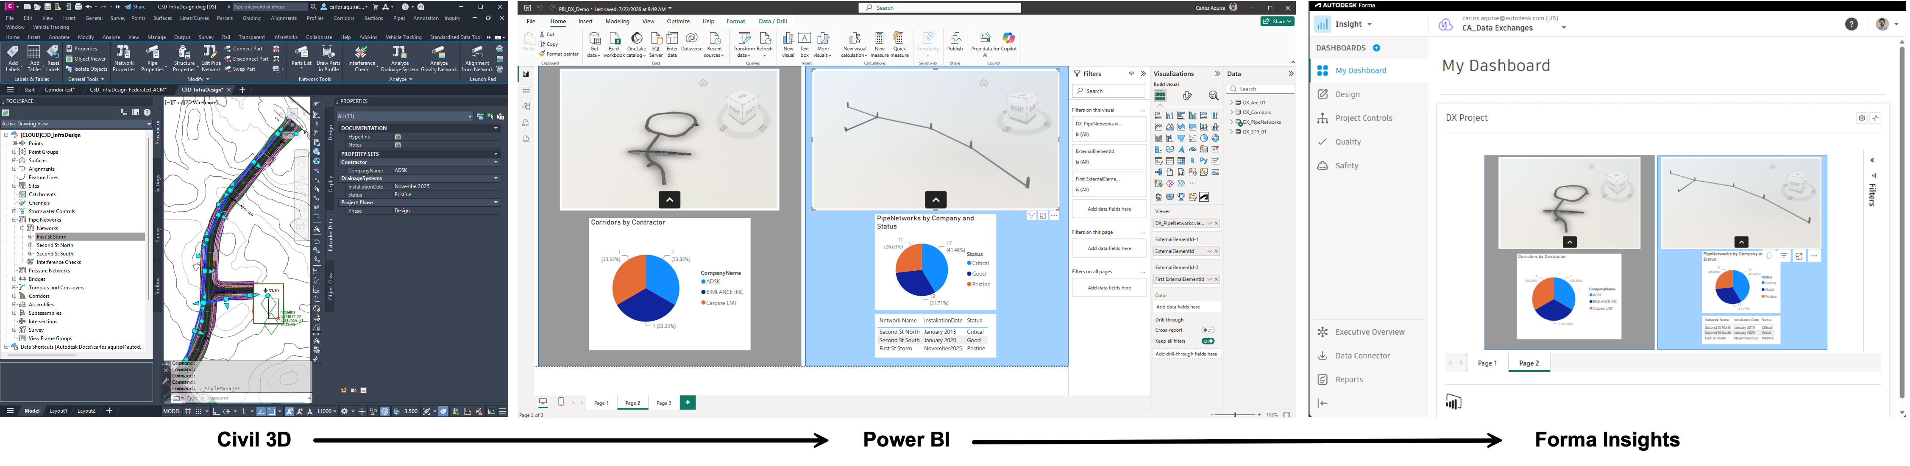Open Project Controls in Forma sidebar
Viewport: 1910px width, 466px height.
1364,118
